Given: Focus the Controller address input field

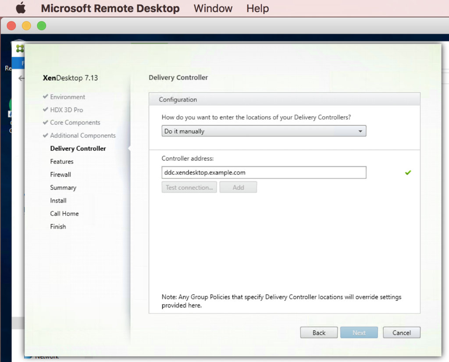Looking at the screenshot, I should point(264,173).
